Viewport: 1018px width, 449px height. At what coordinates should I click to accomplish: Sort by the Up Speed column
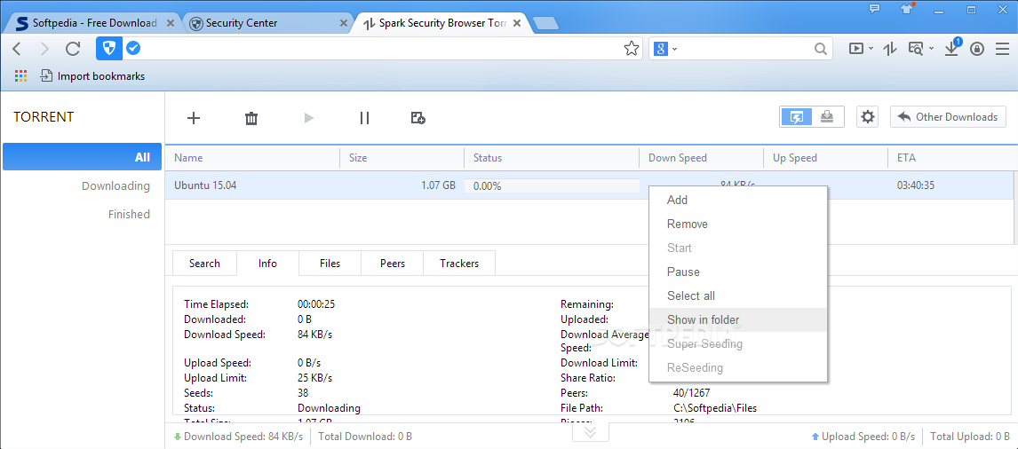pyautogui.click(x=826, y=158)
